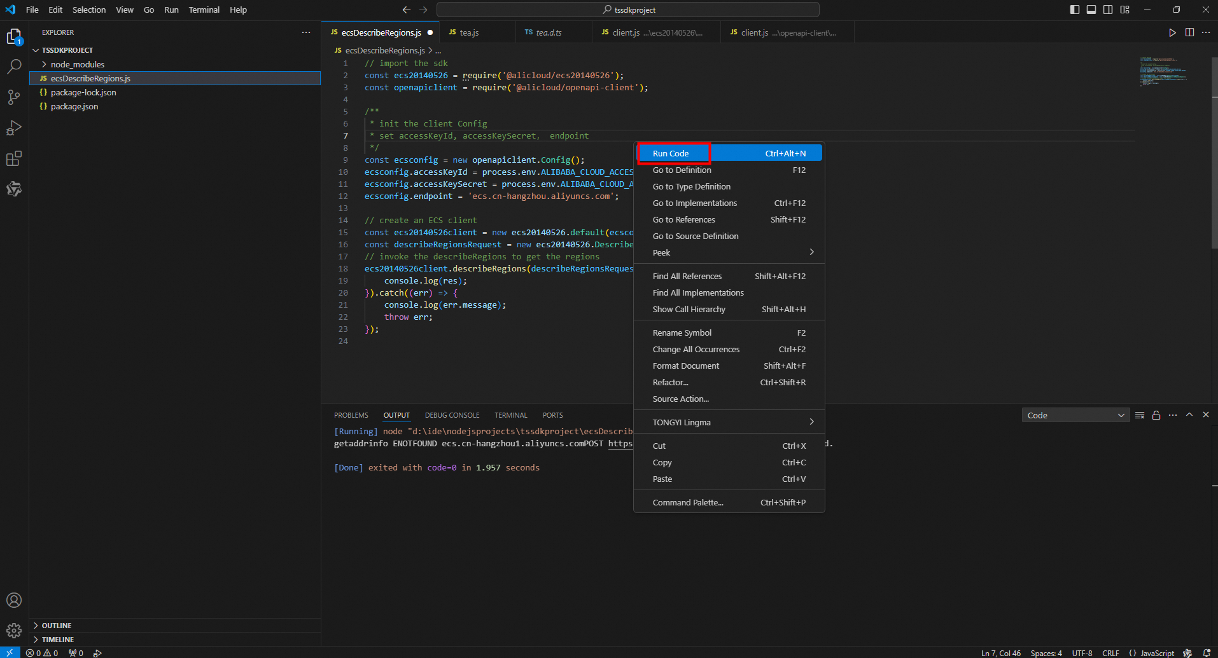
Task: Choose Rename Symbol in context menu
Action: pos(729,332)
